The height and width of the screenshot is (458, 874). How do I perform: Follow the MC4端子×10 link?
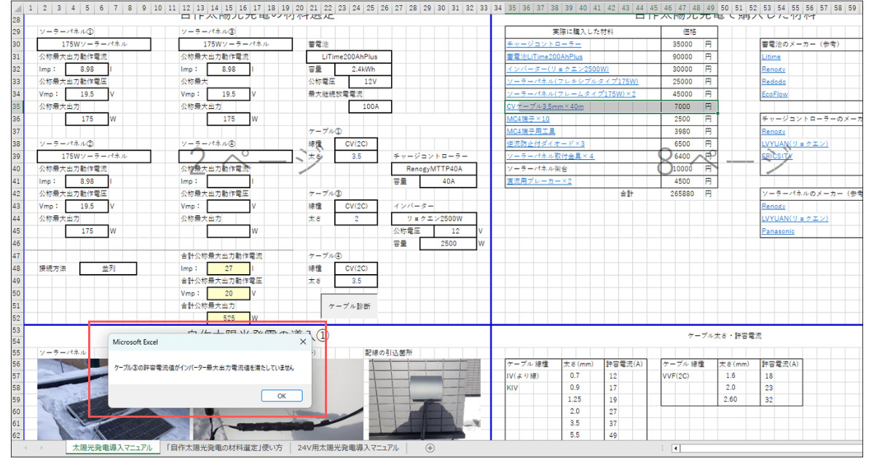[x=528, y=119]
